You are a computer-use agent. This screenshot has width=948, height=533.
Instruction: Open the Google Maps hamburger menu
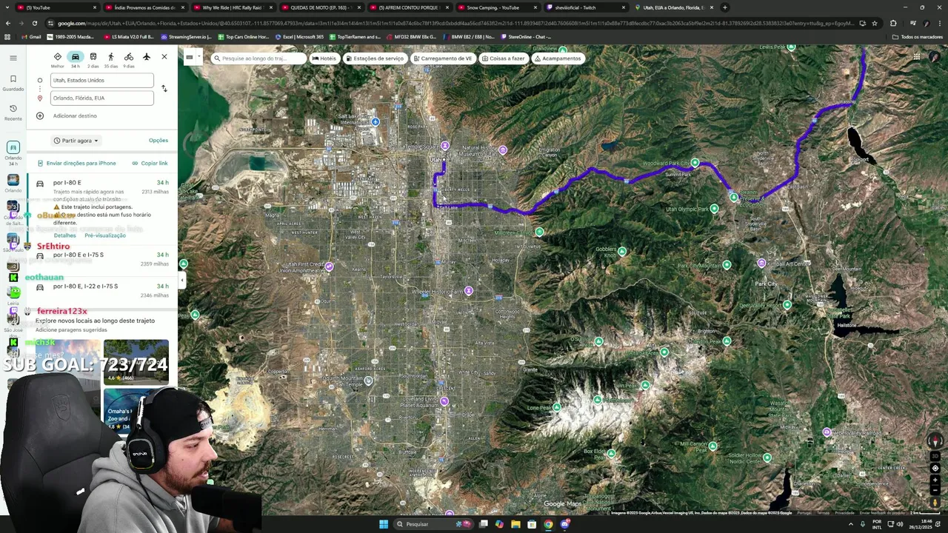tap(13, 58)
